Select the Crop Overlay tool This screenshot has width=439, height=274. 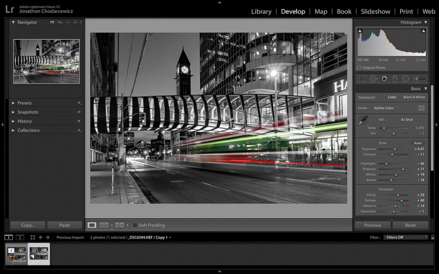[362, 79]
